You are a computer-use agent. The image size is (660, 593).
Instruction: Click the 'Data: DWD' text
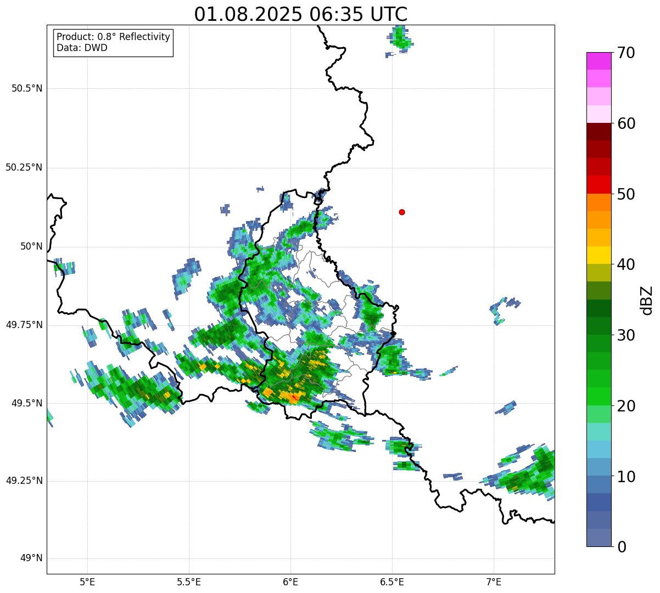point(82,48)
